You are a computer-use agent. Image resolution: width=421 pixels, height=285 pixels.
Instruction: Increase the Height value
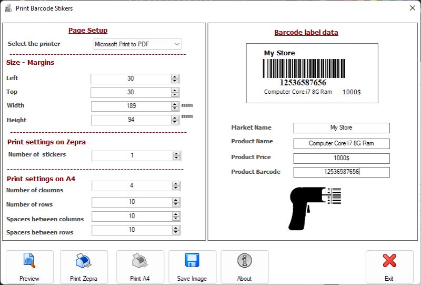point(175,118)
